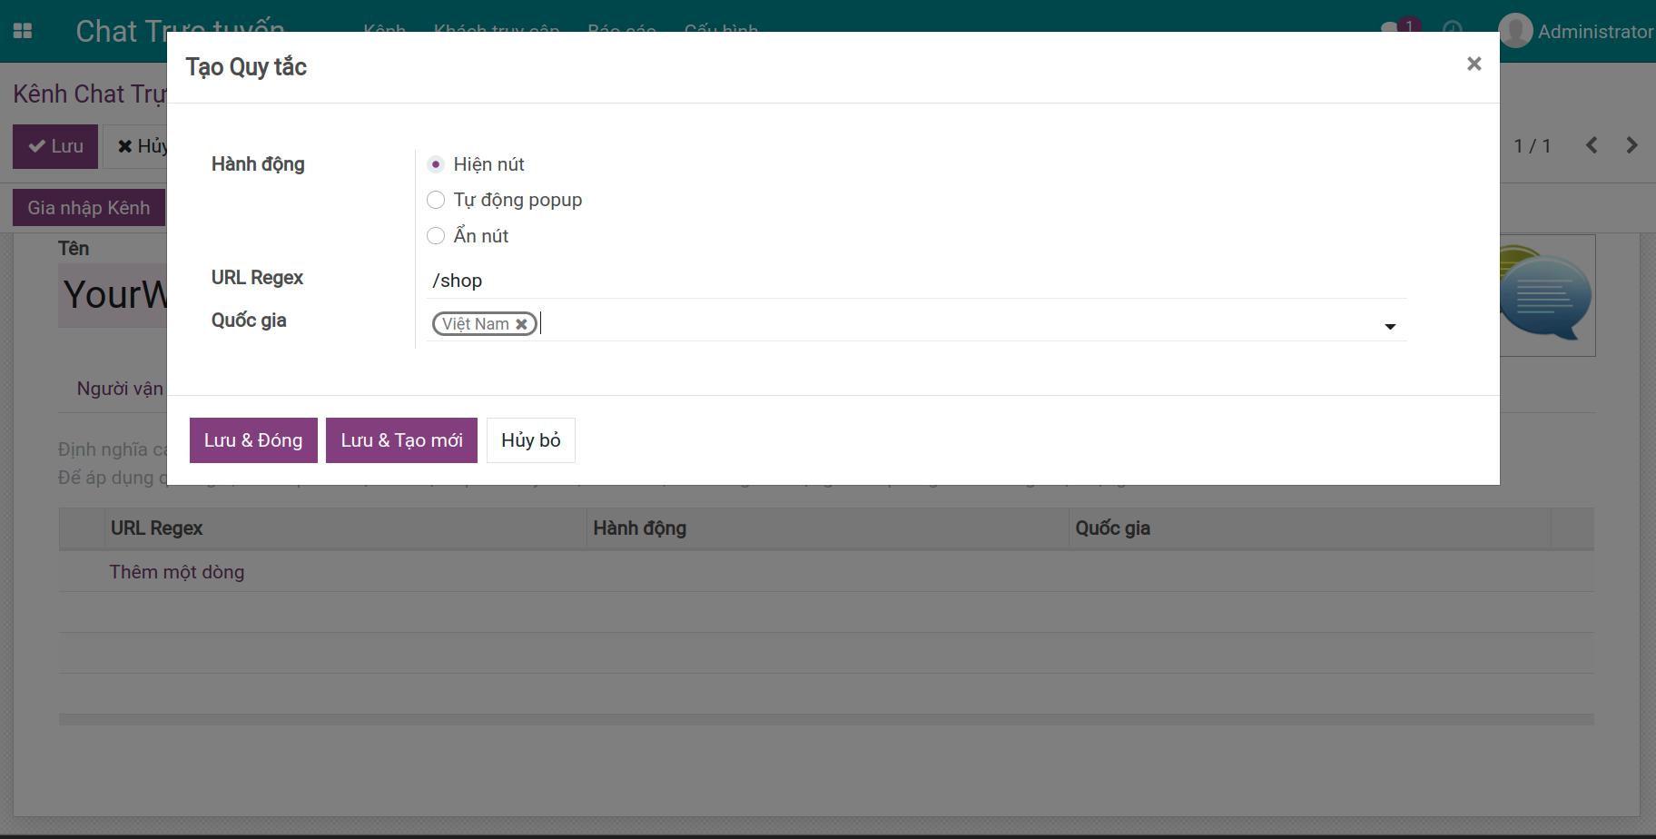Cancel with the Hủy bỏ button
The width and height of the screenshot is (1656, 839).
point(530,440)
